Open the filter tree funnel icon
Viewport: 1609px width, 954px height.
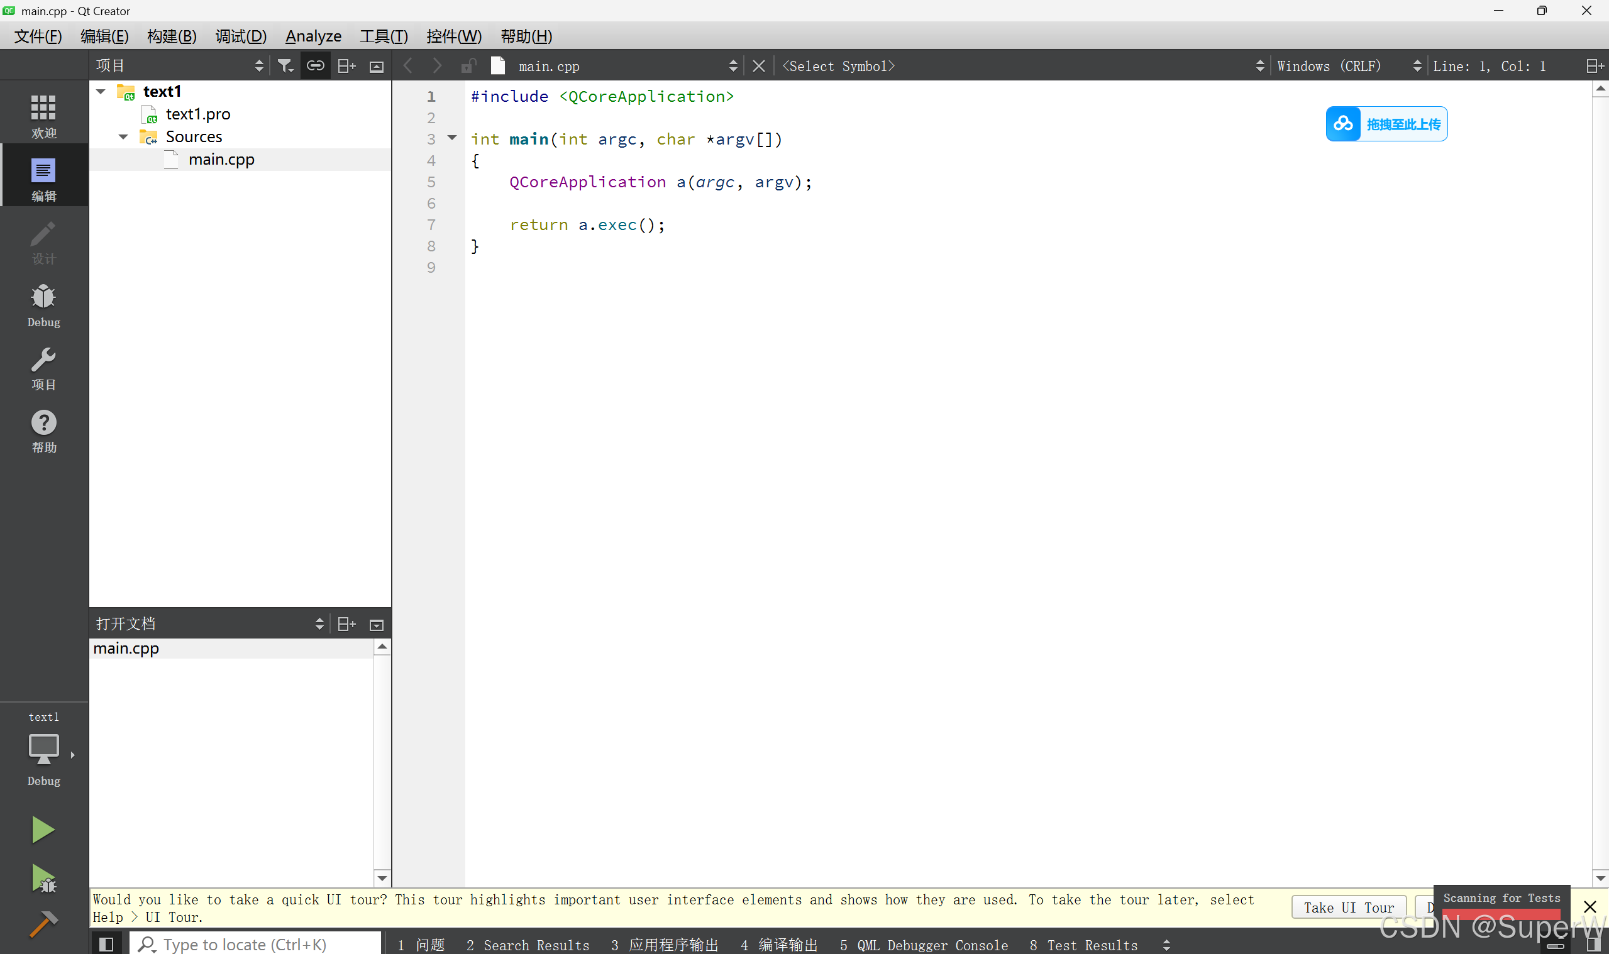pos(285,65)
